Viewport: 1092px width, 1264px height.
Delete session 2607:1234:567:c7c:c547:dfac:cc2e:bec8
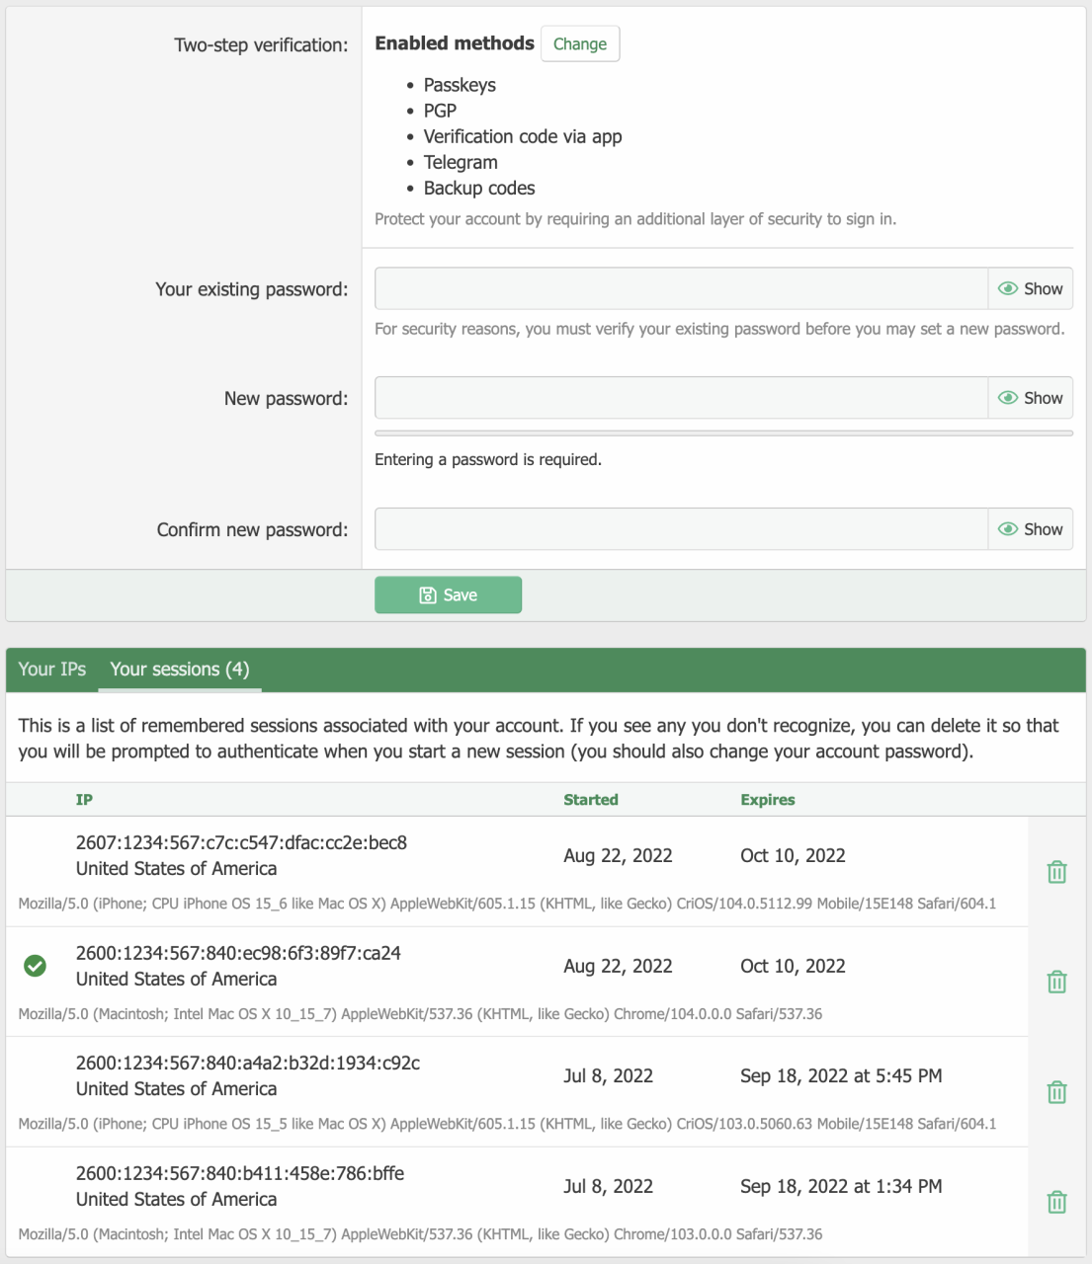[1056, 872]
